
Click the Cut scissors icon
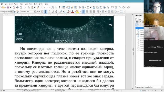coord(25,7)
